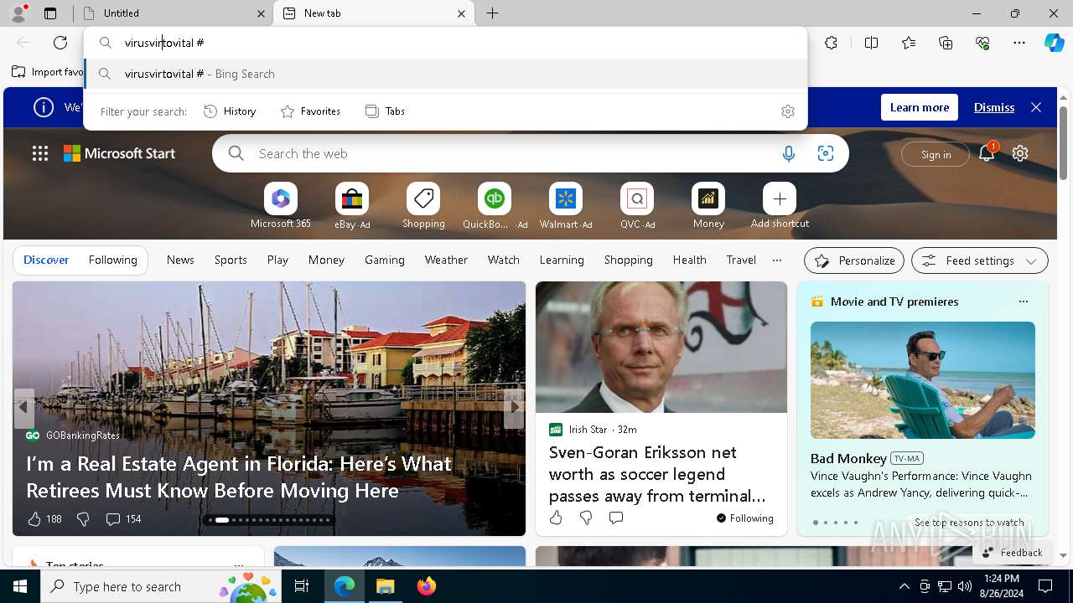Go to next carousel story arrow
Viewport: 1073px width, 603px height.
(x=515, y=407)
